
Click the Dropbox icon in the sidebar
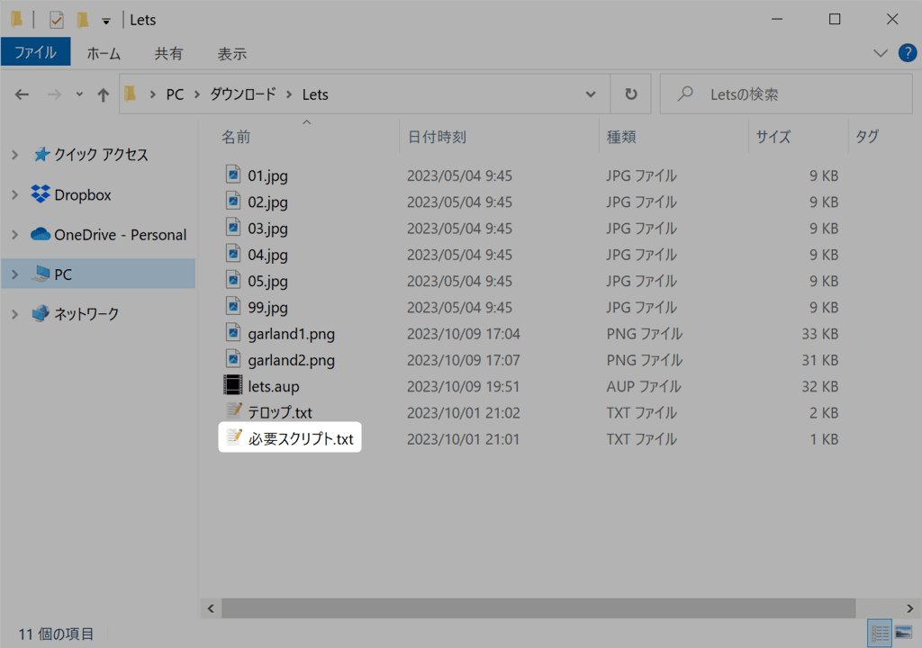coord(40,194)
